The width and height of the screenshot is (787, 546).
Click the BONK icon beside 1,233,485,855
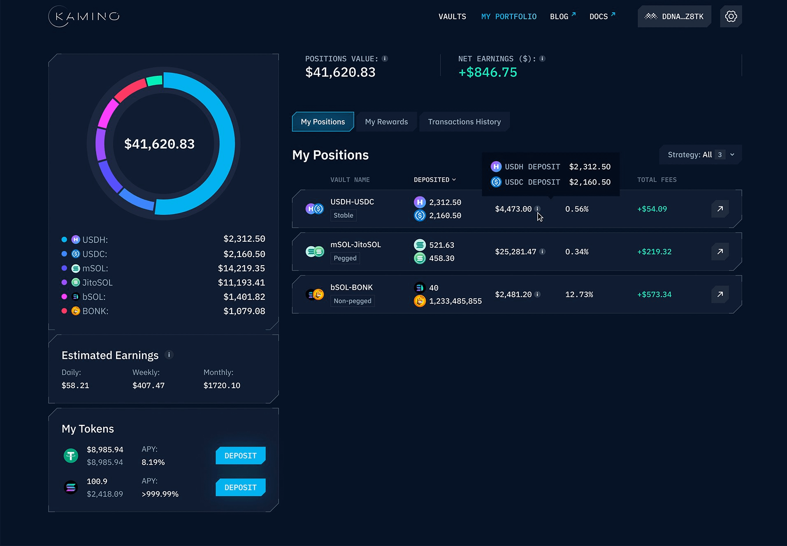coord(420,301)
